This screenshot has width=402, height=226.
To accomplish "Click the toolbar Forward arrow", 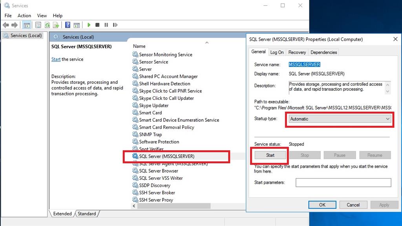I will tap(15, 25).
